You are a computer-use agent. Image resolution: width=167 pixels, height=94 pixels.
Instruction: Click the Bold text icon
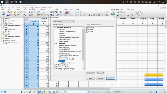click(x=89, y=15)
